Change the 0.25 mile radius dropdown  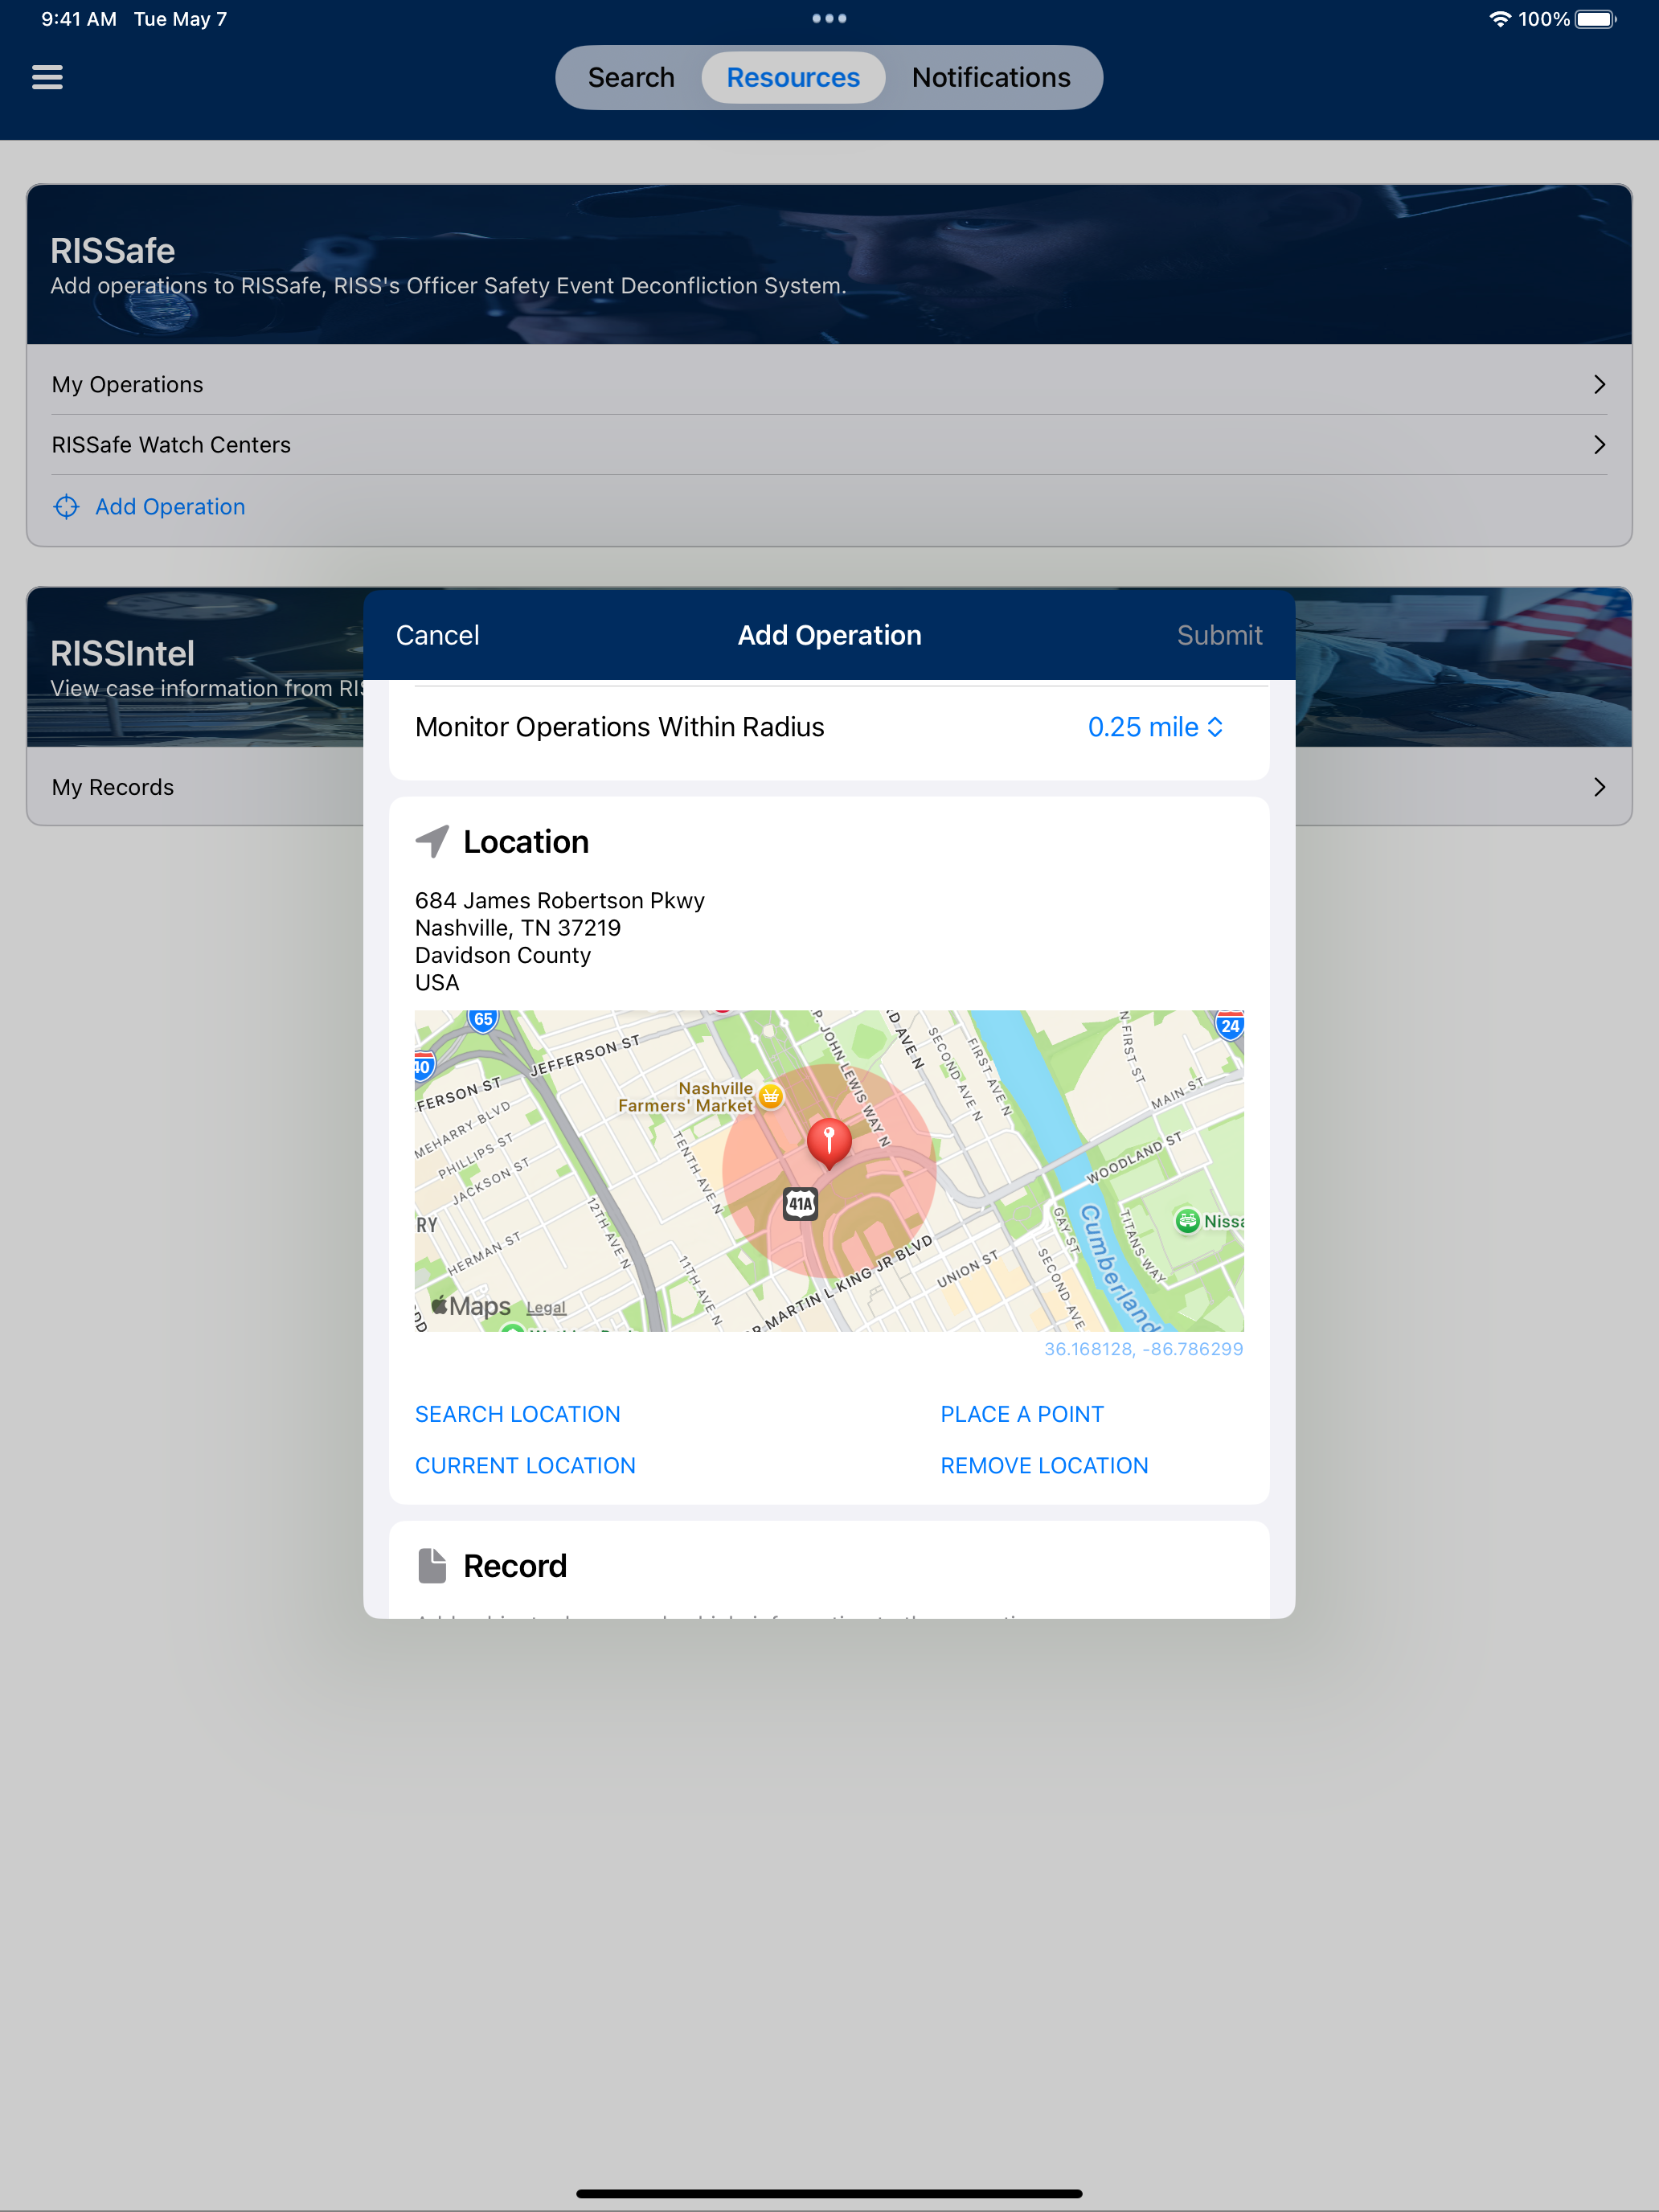pos(1155,727)
